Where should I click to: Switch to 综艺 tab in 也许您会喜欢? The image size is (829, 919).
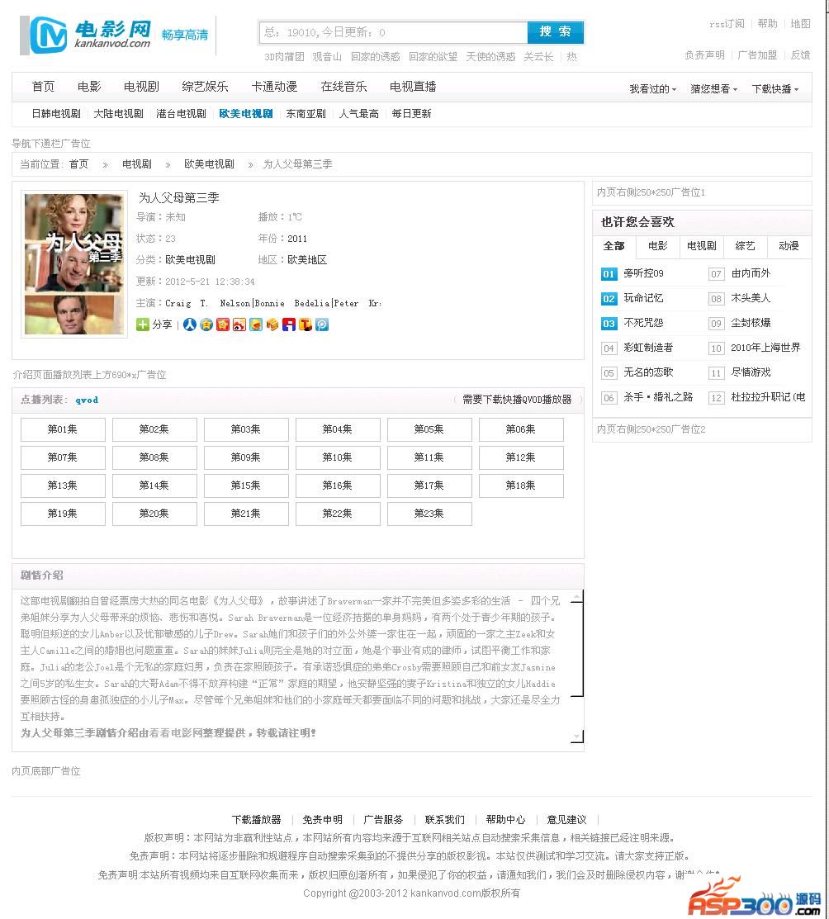pyautogui.click(x=745, y=246)
